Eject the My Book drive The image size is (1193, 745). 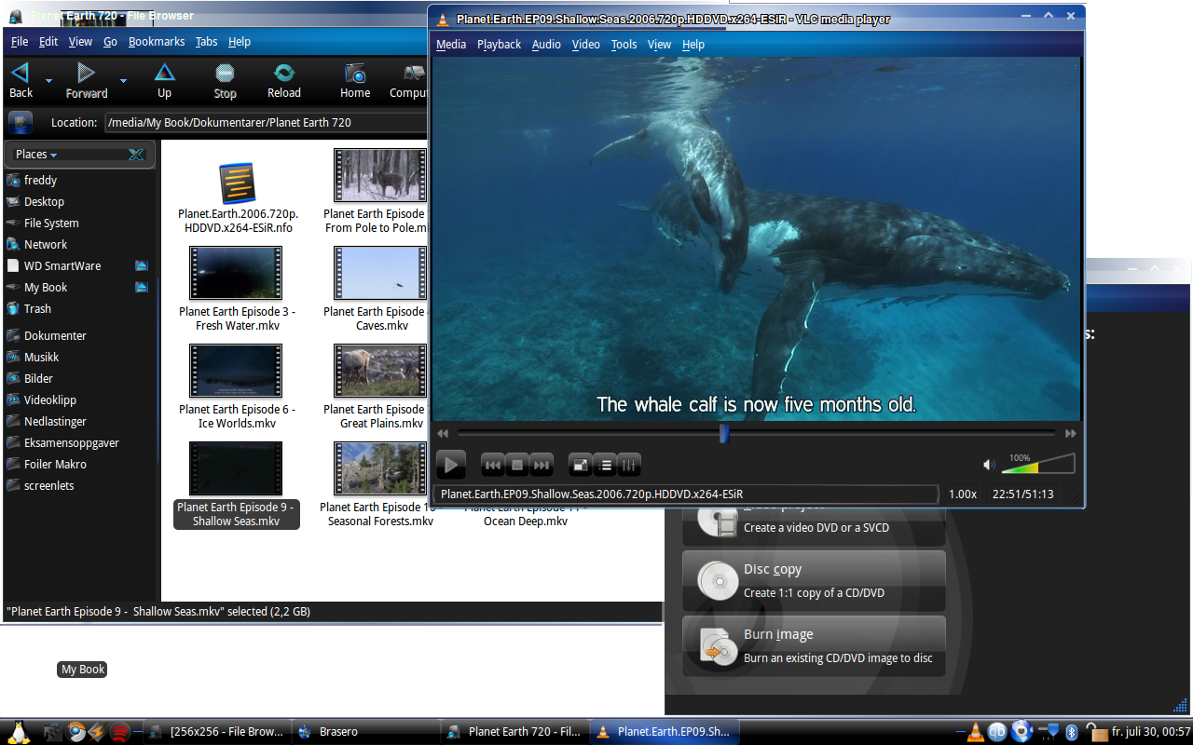click(x=142, y=288)
